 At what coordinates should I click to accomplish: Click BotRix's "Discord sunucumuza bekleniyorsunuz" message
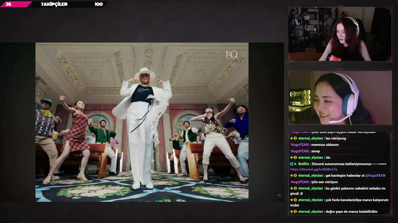(349, 164)
